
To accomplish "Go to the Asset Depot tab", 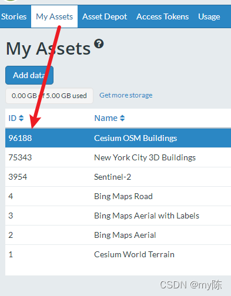I will 105,16.
